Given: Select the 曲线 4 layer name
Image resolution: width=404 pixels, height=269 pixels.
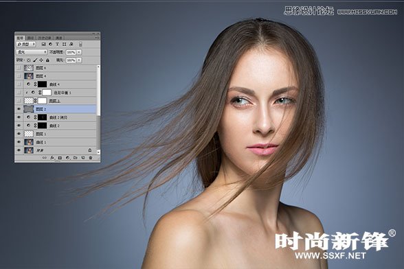Looking at the screenshot, I should 55,84.
